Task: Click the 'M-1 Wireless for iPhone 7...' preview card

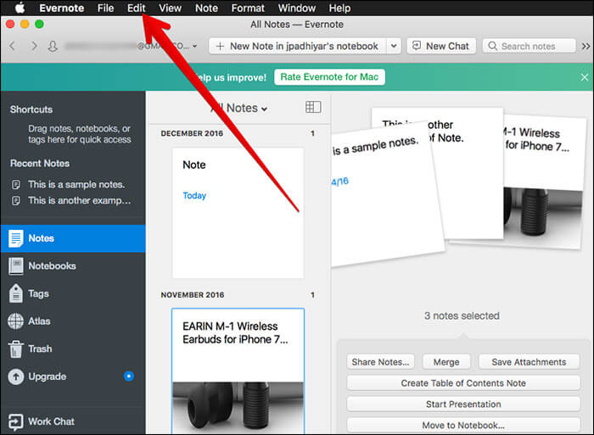Action: pos(544,181)
